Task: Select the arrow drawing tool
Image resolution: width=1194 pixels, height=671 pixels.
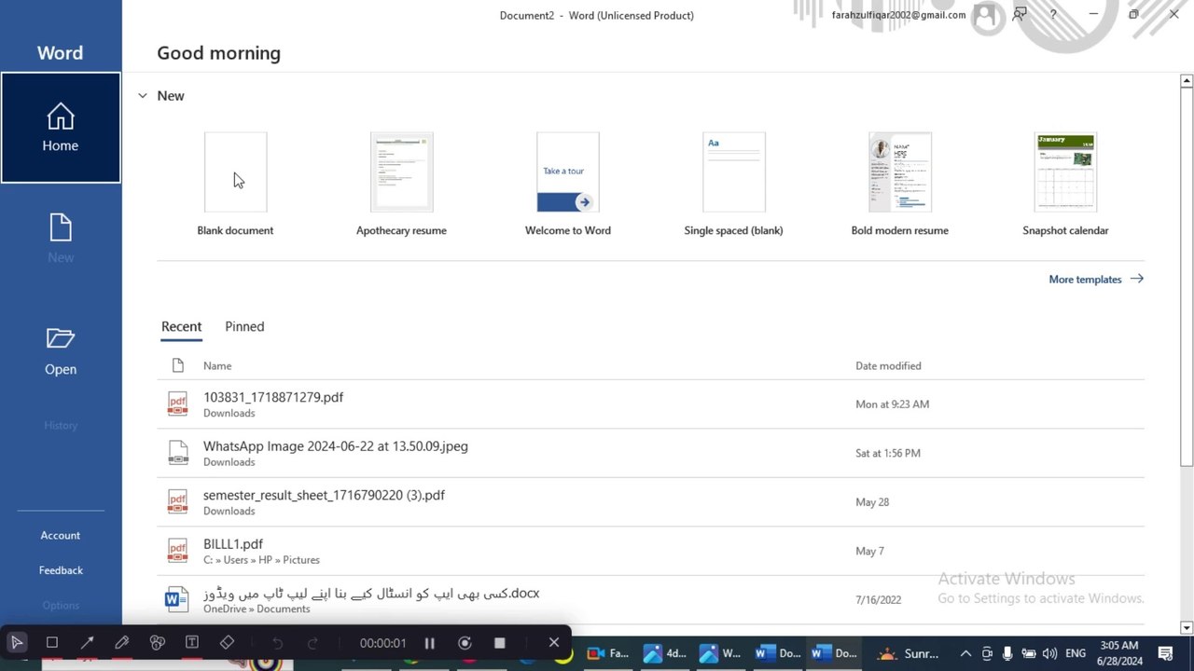Action: (x=87, y=642)
